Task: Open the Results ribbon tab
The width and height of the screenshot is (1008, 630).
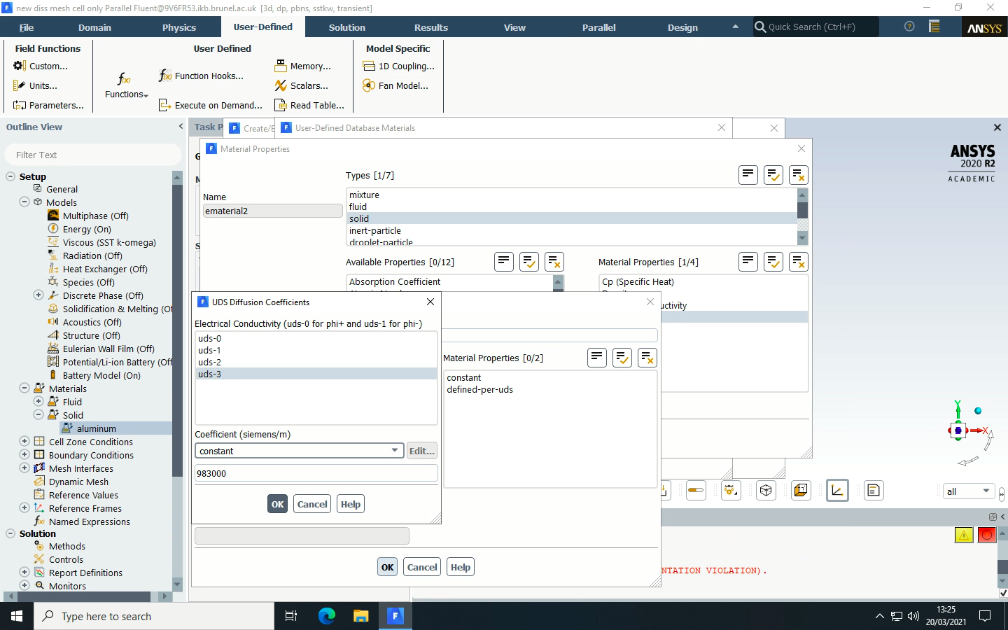Action: tap(431, 27)
